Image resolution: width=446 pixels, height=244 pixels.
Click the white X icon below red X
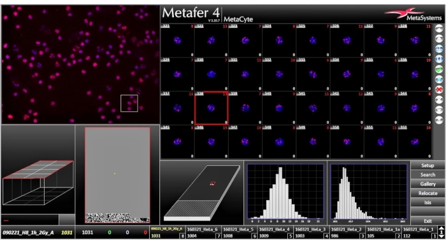[439, 100]
